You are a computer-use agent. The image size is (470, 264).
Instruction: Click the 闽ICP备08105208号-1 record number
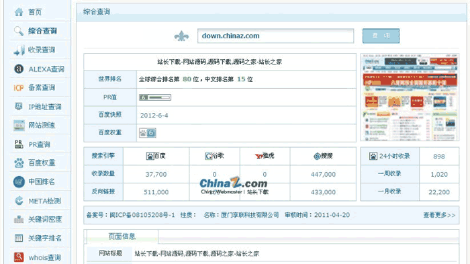click(x=142, y=215)
